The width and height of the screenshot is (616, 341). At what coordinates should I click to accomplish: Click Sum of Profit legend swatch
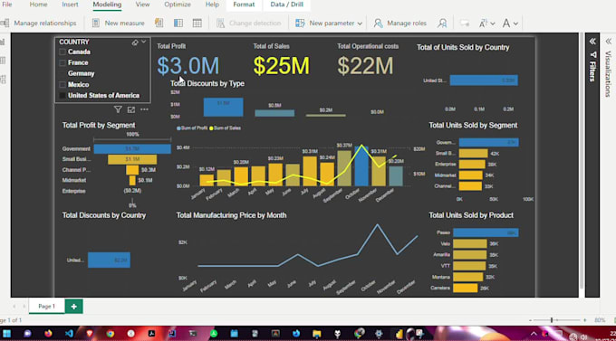pos(178,128)
